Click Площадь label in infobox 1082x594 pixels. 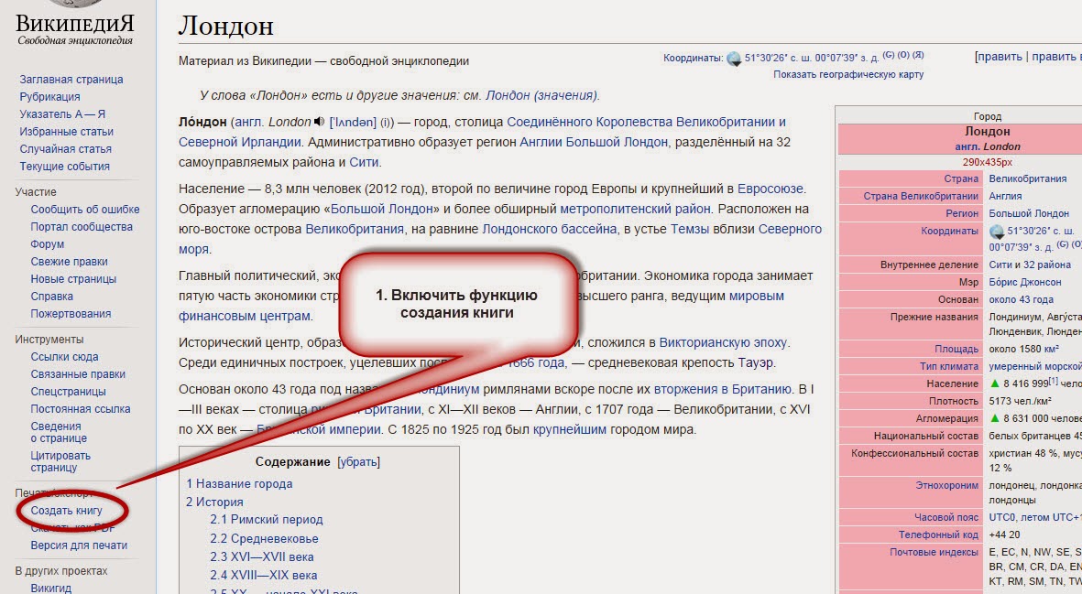tap(956, 350)
